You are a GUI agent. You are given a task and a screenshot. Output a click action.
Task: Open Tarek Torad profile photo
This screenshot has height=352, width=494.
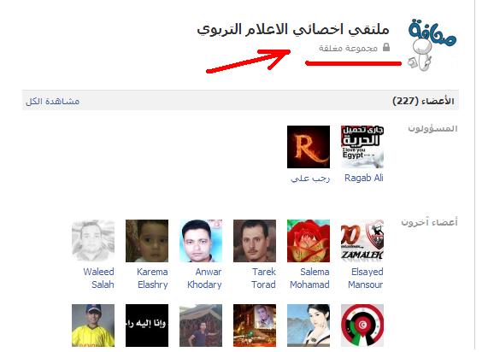tap(255, 241)
